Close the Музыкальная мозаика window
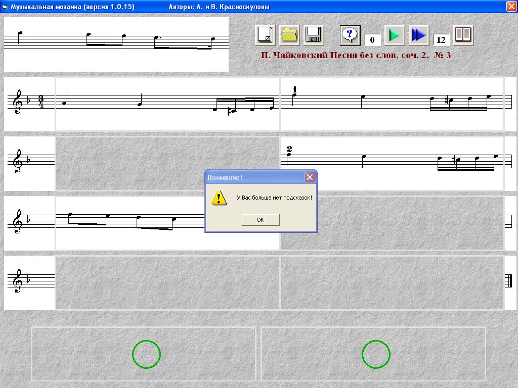 511,7
